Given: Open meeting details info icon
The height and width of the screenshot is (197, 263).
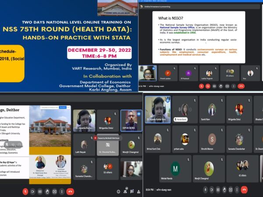Looking at the screenshot, I should (x=118, y=192).
